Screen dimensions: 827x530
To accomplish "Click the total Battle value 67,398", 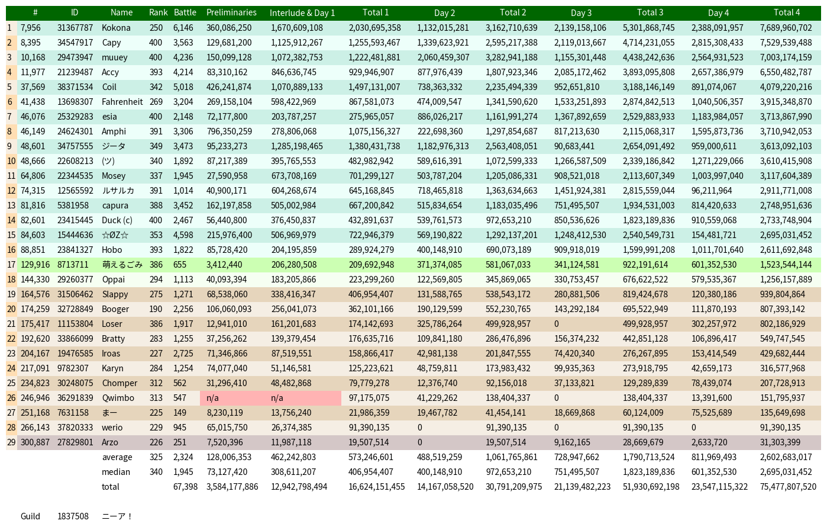I will click(x=185, y=487).
